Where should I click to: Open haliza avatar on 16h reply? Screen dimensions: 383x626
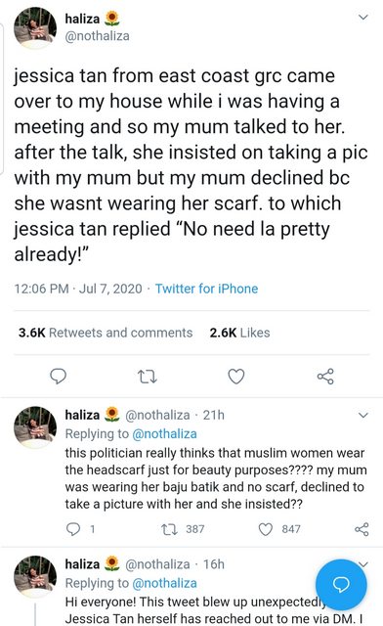(35, 576)
